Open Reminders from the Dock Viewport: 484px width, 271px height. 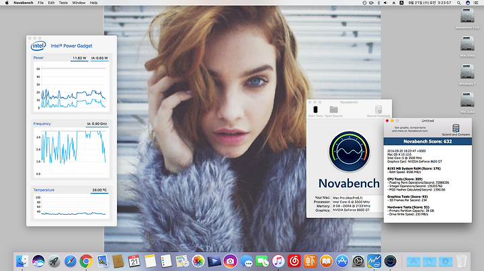(x=166, y=261)
